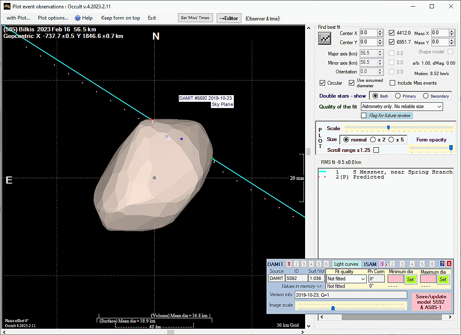461x335 pixels.
Task: Click the Find best fit plot icon
Action: point(324,39)
